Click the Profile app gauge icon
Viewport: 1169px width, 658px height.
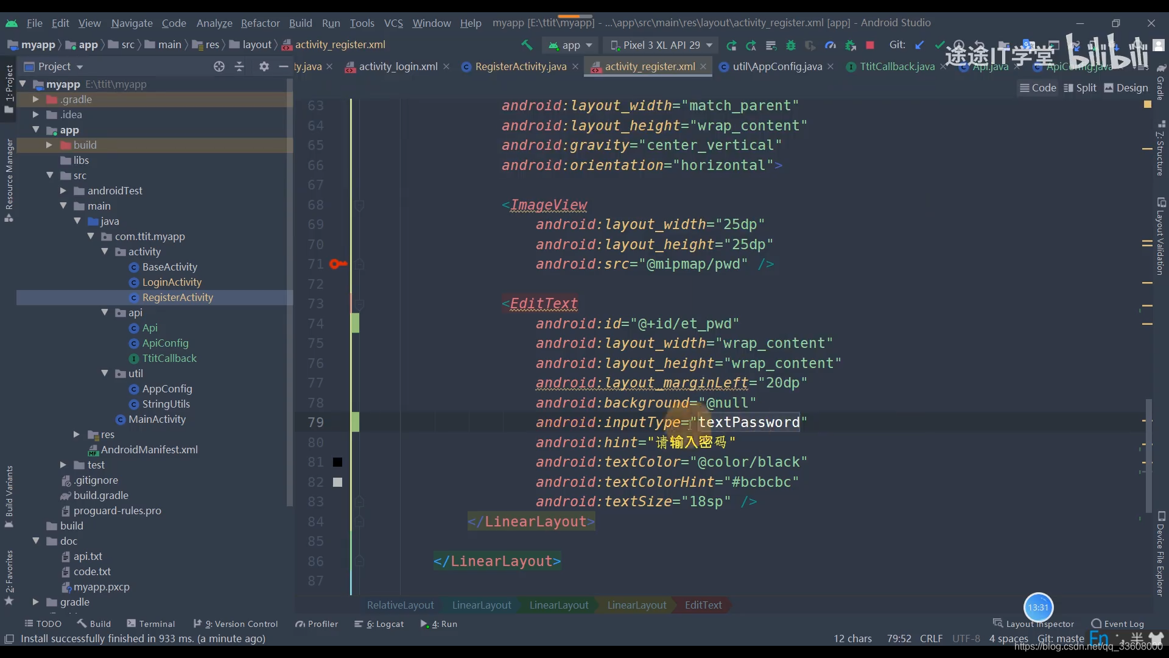830,45
